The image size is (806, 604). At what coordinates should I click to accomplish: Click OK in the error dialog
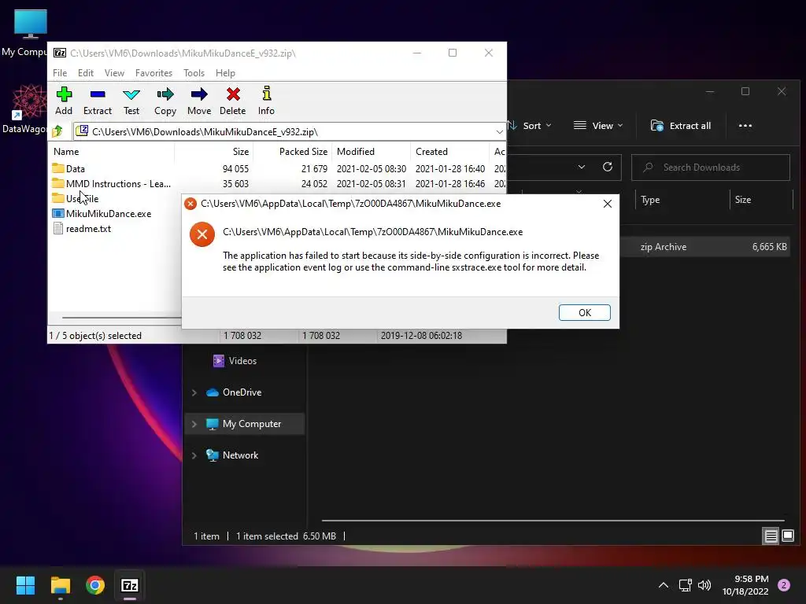[x=585, y=313]
